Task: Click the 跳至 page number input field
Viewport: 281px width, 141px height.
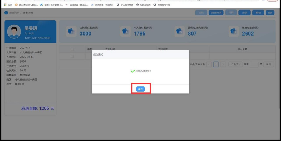Action: tap(254, 64)
